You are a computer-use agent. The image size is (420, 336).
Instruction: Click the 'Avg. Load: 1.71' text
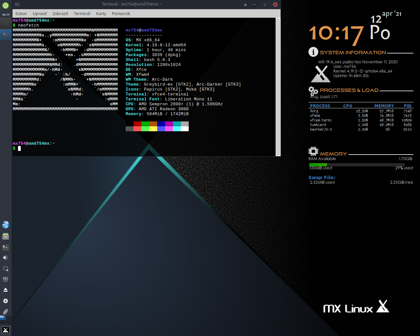(x=324, y=97)
